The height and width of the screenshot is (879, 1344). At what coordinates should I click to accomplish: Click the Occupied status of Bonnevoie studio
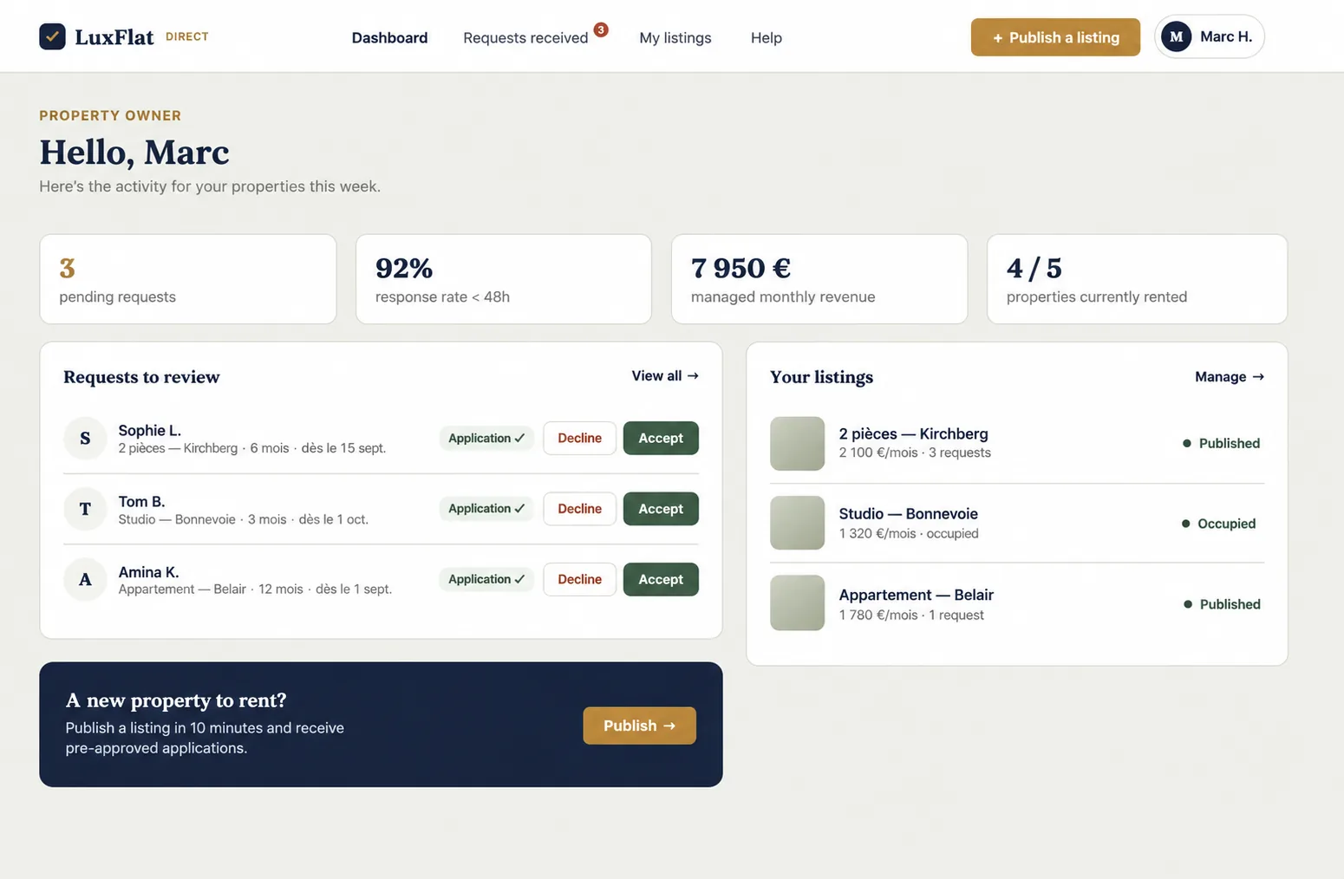click(1218, 524)
